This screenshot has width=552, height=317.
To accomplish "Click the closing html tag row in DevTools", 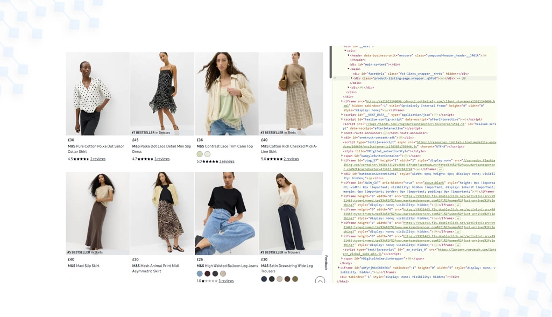I will point(343,281).
